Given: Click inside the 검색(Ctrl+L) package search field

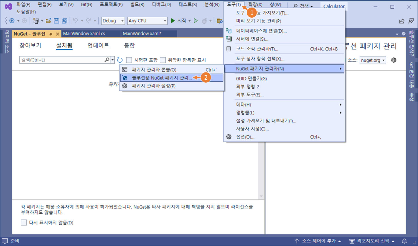Looking at the screenshot, I should [x=62, y=60].
